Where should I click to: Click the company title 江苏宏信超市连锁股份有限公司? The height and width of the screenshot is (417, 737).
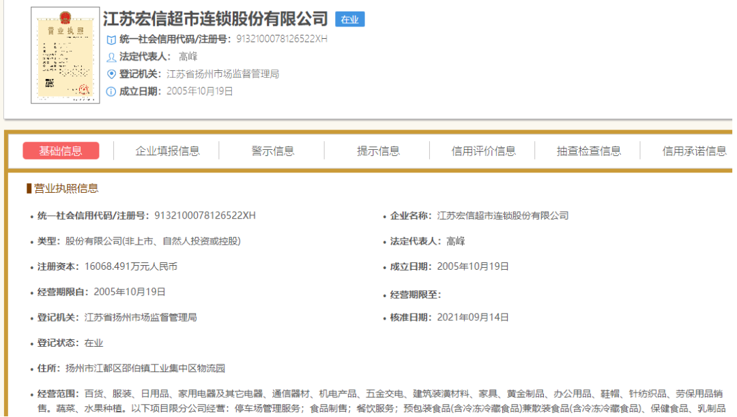coord(215,19)
